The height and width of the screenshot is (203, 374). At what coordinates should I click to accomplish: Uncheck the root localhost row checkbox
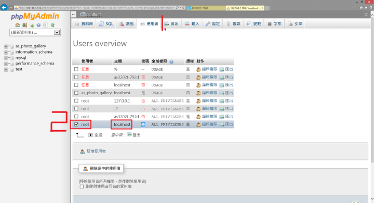click(x=76, y=124)
